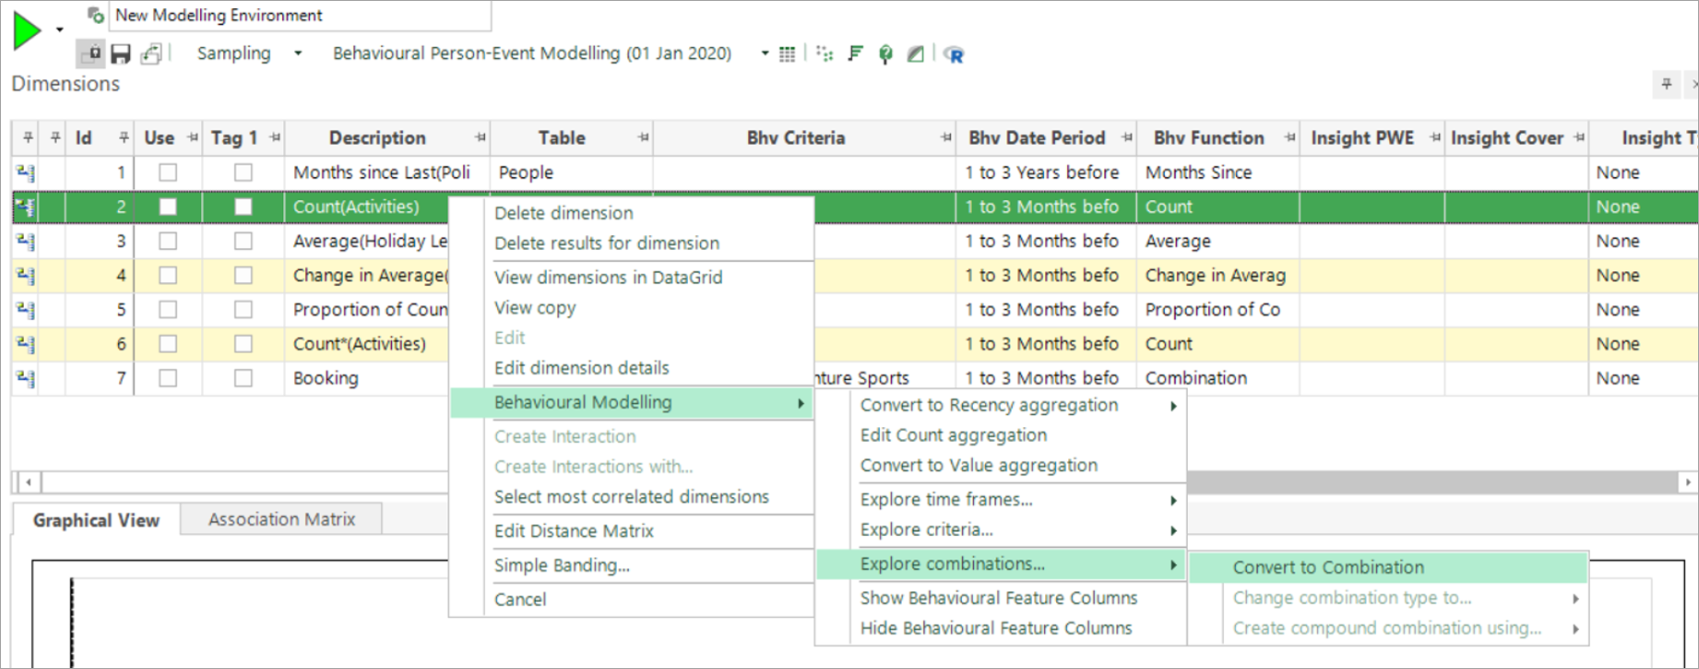Pin the Tag 1 column

click(x=275, y=138)
